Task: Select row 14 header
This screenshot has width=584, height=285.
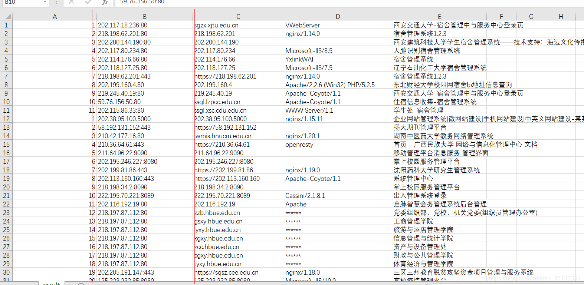Action: click(6, 136)
